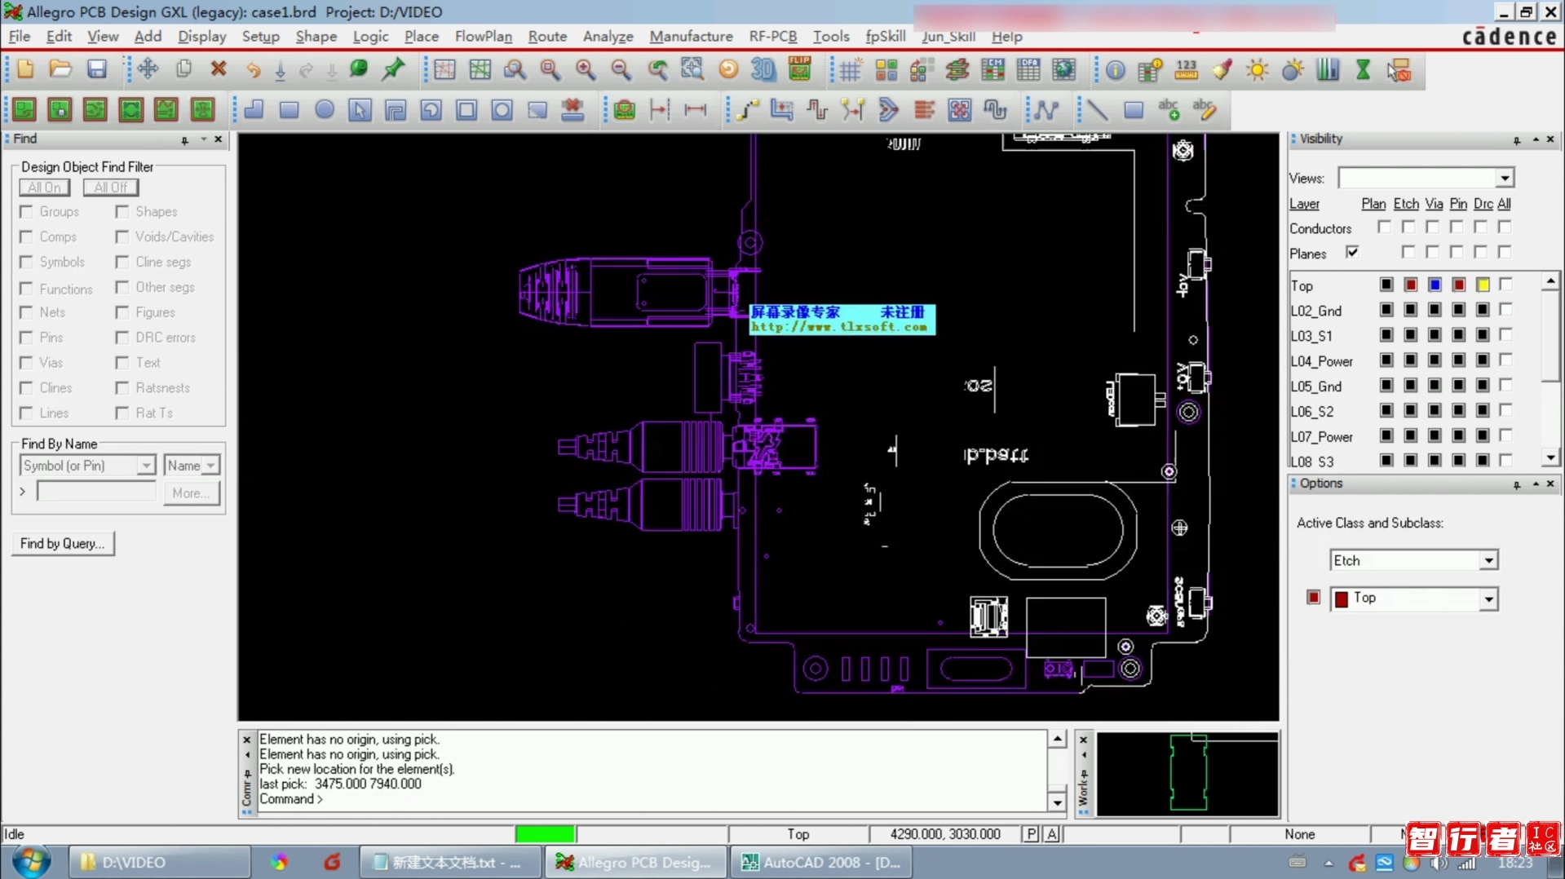Screen dimensions: 1565x879
Task: Enable the Cline segs checkbox
Action: click(x=122, y=263)
